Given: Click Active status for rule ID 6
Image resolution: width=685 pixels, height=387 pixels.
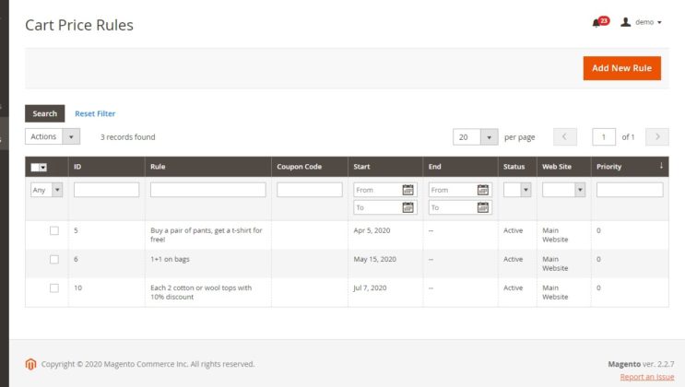Looking at the screenshot, I should click(513, 259).
